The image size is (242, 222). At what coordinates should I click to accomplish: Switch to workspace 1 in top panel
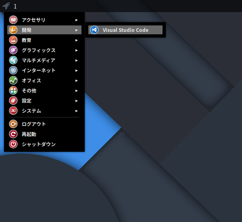tap(15, 6)
